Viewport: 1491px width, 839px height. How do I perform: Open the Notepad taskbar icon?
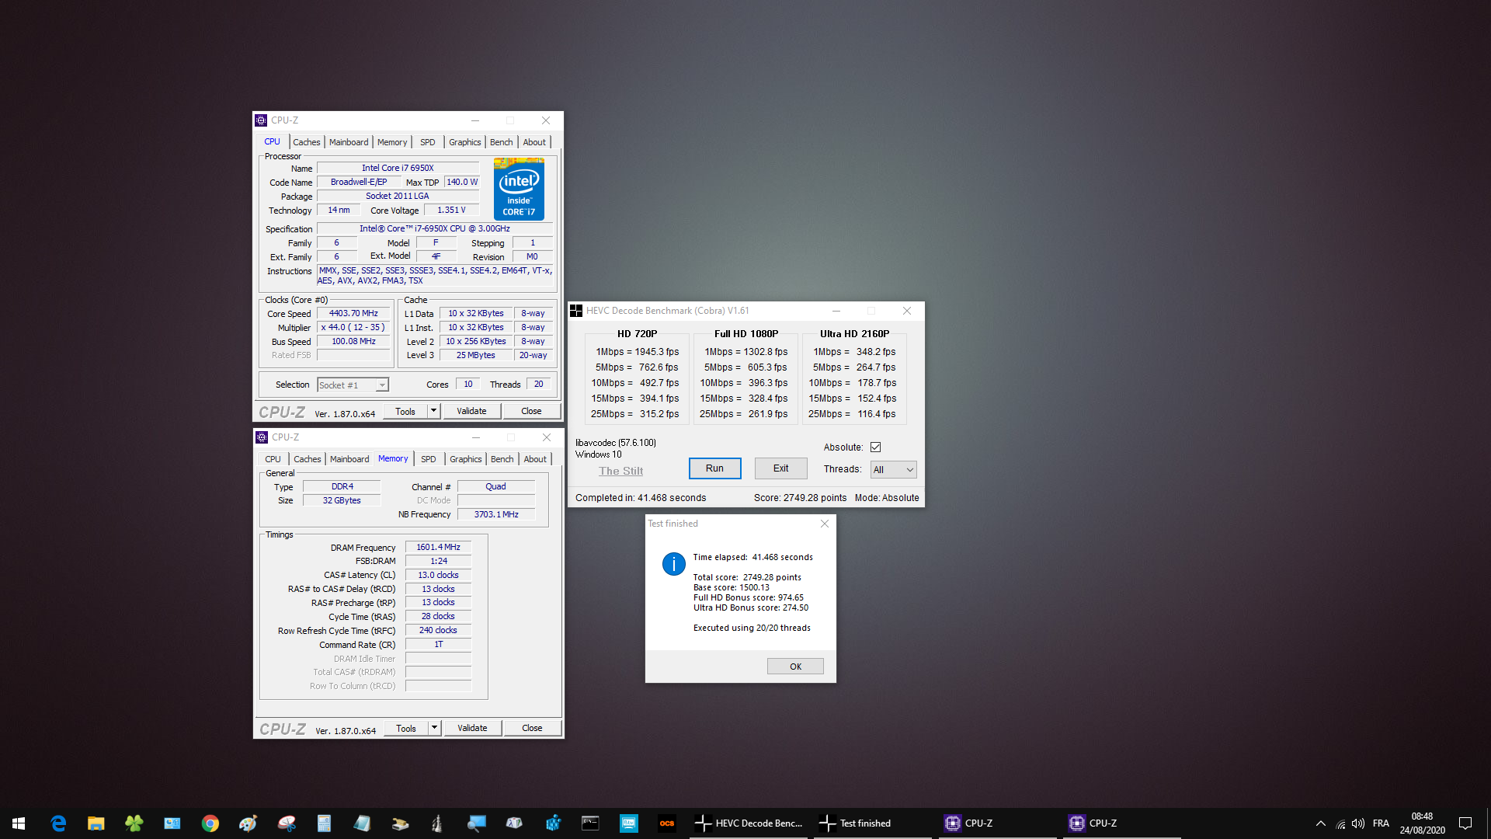(363, 823)
